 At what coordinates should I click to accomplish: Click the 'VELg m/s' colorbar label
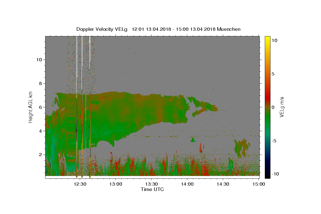282,107
